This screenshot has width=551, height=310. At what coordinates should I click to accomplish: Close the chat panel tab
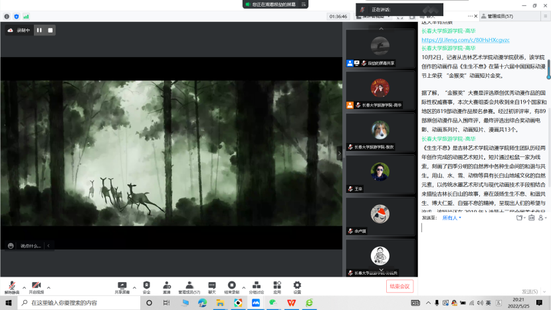[x=476, y=16]
